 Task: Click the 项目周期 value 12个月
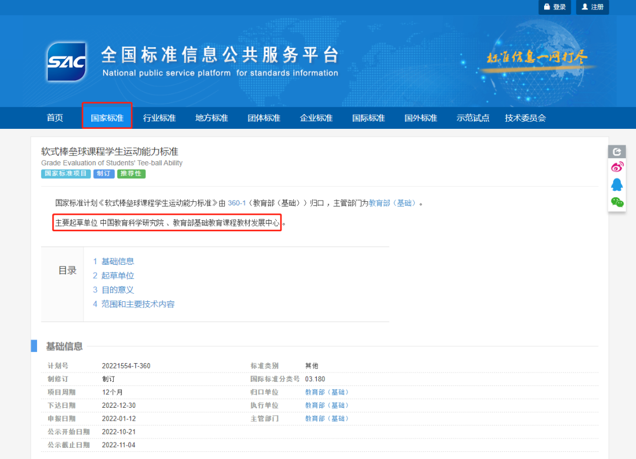pyautogui.click(x=112, y=392)
